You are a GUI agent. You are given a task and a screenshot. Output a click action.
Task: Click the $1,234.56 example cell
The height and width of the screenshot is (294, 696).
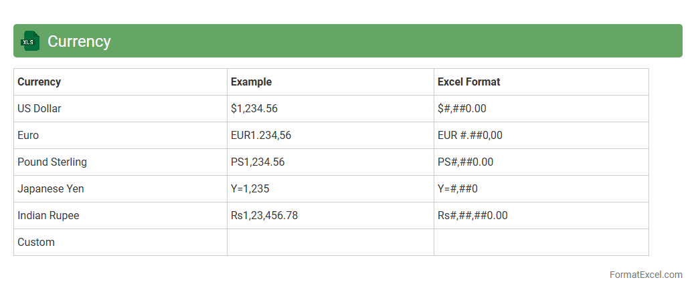tap(254, 109)
